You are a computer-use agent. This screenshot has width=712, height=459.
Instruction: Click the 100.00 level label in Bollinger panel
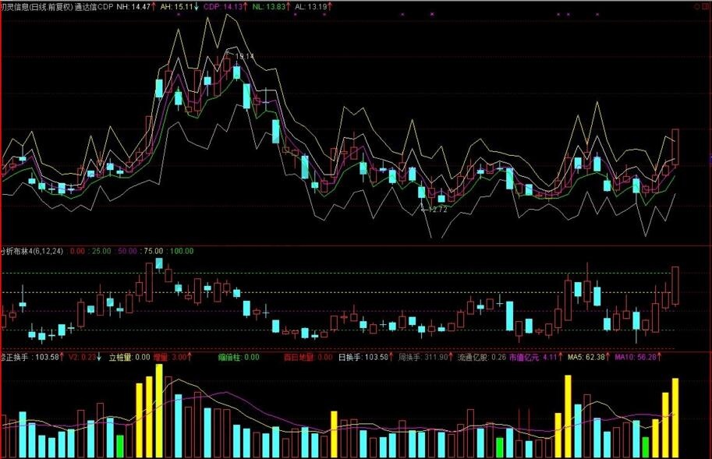tap(181, 251)
